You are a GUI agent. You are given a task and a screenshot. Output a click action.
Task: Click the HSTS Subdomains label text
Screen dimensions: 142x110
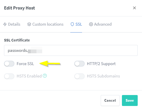pyautogui.click(x=104, y=76)
